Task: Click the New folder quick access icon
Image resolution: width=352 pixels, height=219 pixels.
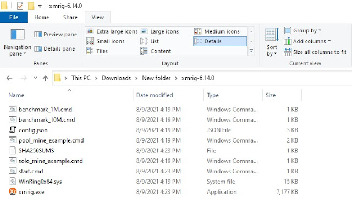Action: [x=31, y=6]
